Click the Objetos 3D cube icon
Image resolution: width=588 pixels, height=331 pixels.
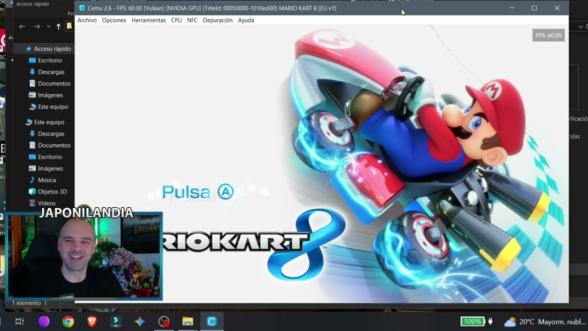pyautogui.click(x=32, y=192)
